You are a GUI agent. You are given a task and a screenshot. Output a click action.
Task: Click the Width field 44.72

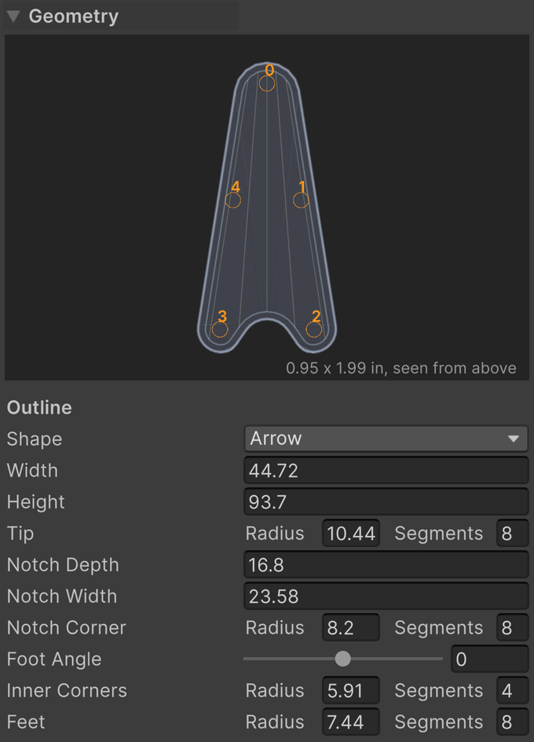click(386, 470)
